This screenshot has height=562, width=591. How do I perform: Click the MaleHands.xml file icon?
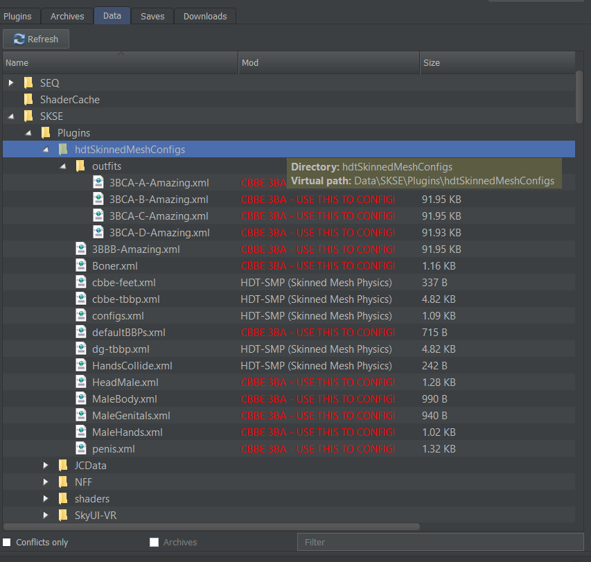pos(81,431)
